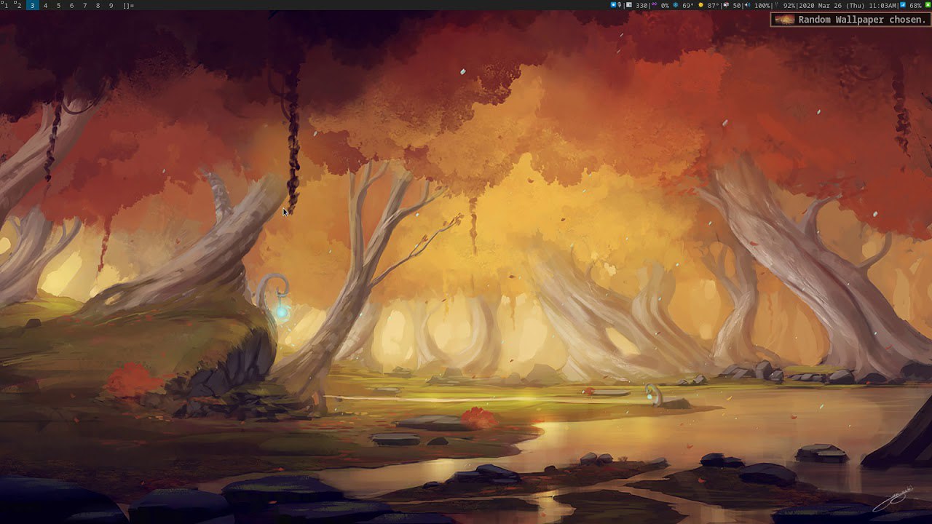Screen dimensions: 932x524
Task: Select the active workspace tag 3
Action: (32, 5)
